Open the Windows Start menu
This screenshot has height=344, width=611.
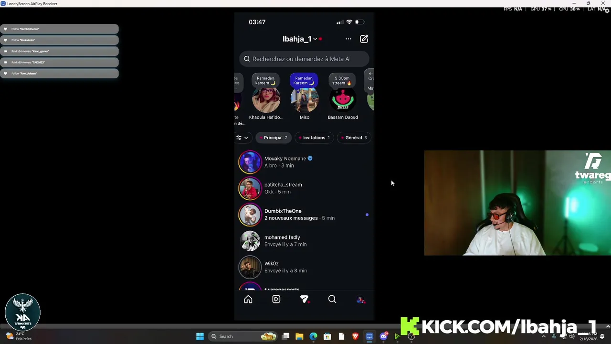tap(200, 336)
